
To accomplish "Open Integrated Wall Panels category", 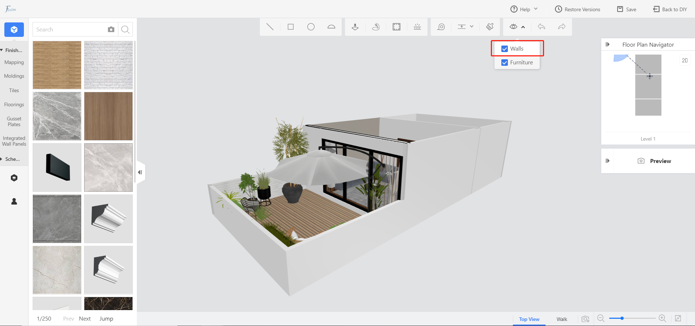I will [14, 141].
